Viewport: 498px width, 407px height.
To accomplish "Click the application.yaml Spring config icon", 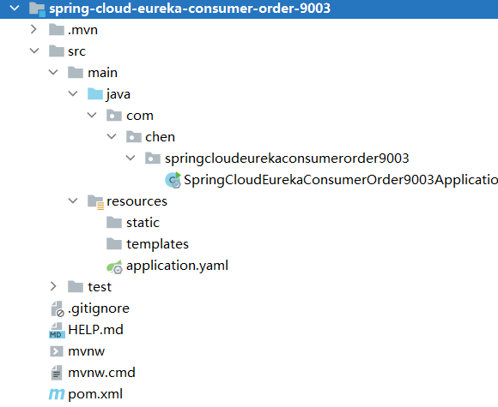I will (114, 266).
